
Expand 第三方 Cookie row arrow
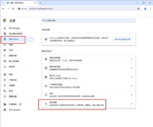click(132, 77)
